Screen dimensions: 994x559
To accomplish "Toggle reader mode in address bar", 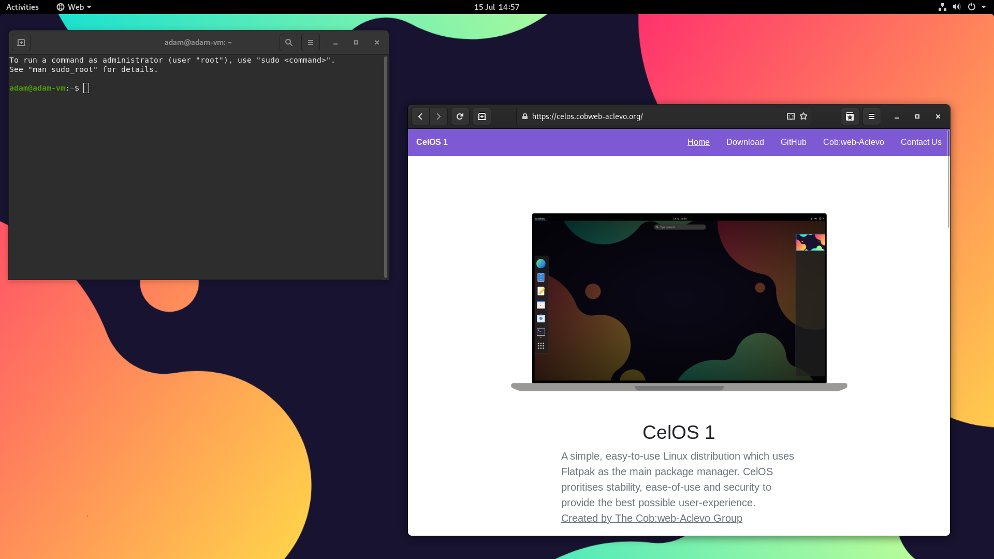I will point(791,116).
